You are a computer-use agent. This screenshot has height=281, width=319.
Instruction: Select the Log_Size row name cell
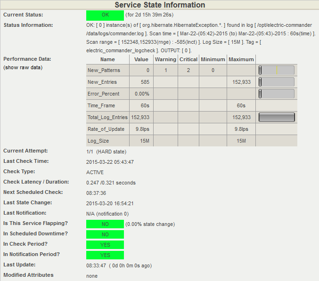coord(98,141)
